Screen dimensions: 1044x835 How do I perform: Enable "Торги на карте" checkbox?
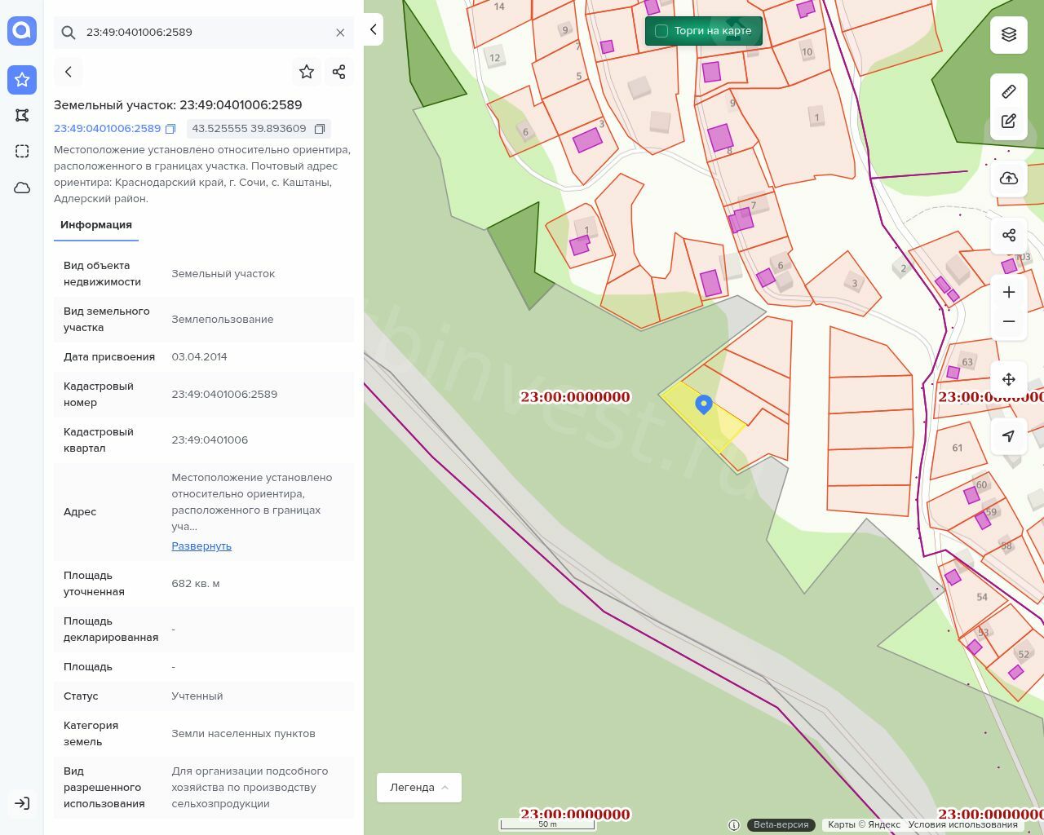(x=661, y=31)
